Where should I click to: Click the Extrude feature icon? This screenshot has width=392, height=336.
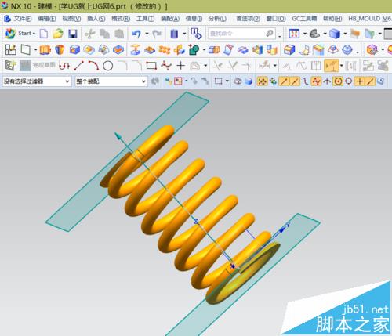(45, 49)
